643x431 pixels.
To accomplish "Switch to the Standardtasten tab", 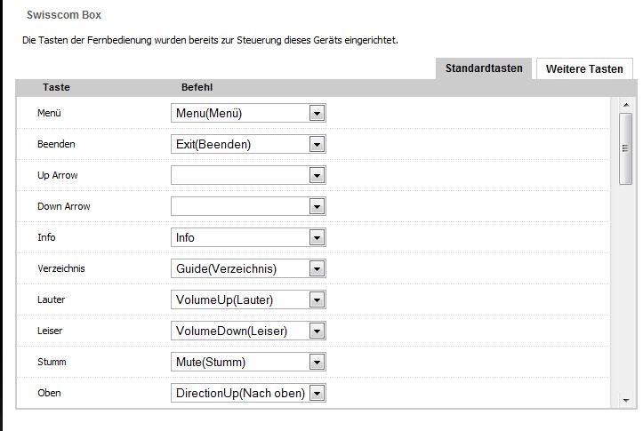I will 485,68.
